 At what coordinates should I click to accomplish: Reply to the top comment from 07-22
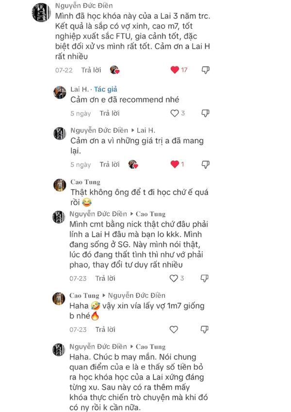point(91,70)
